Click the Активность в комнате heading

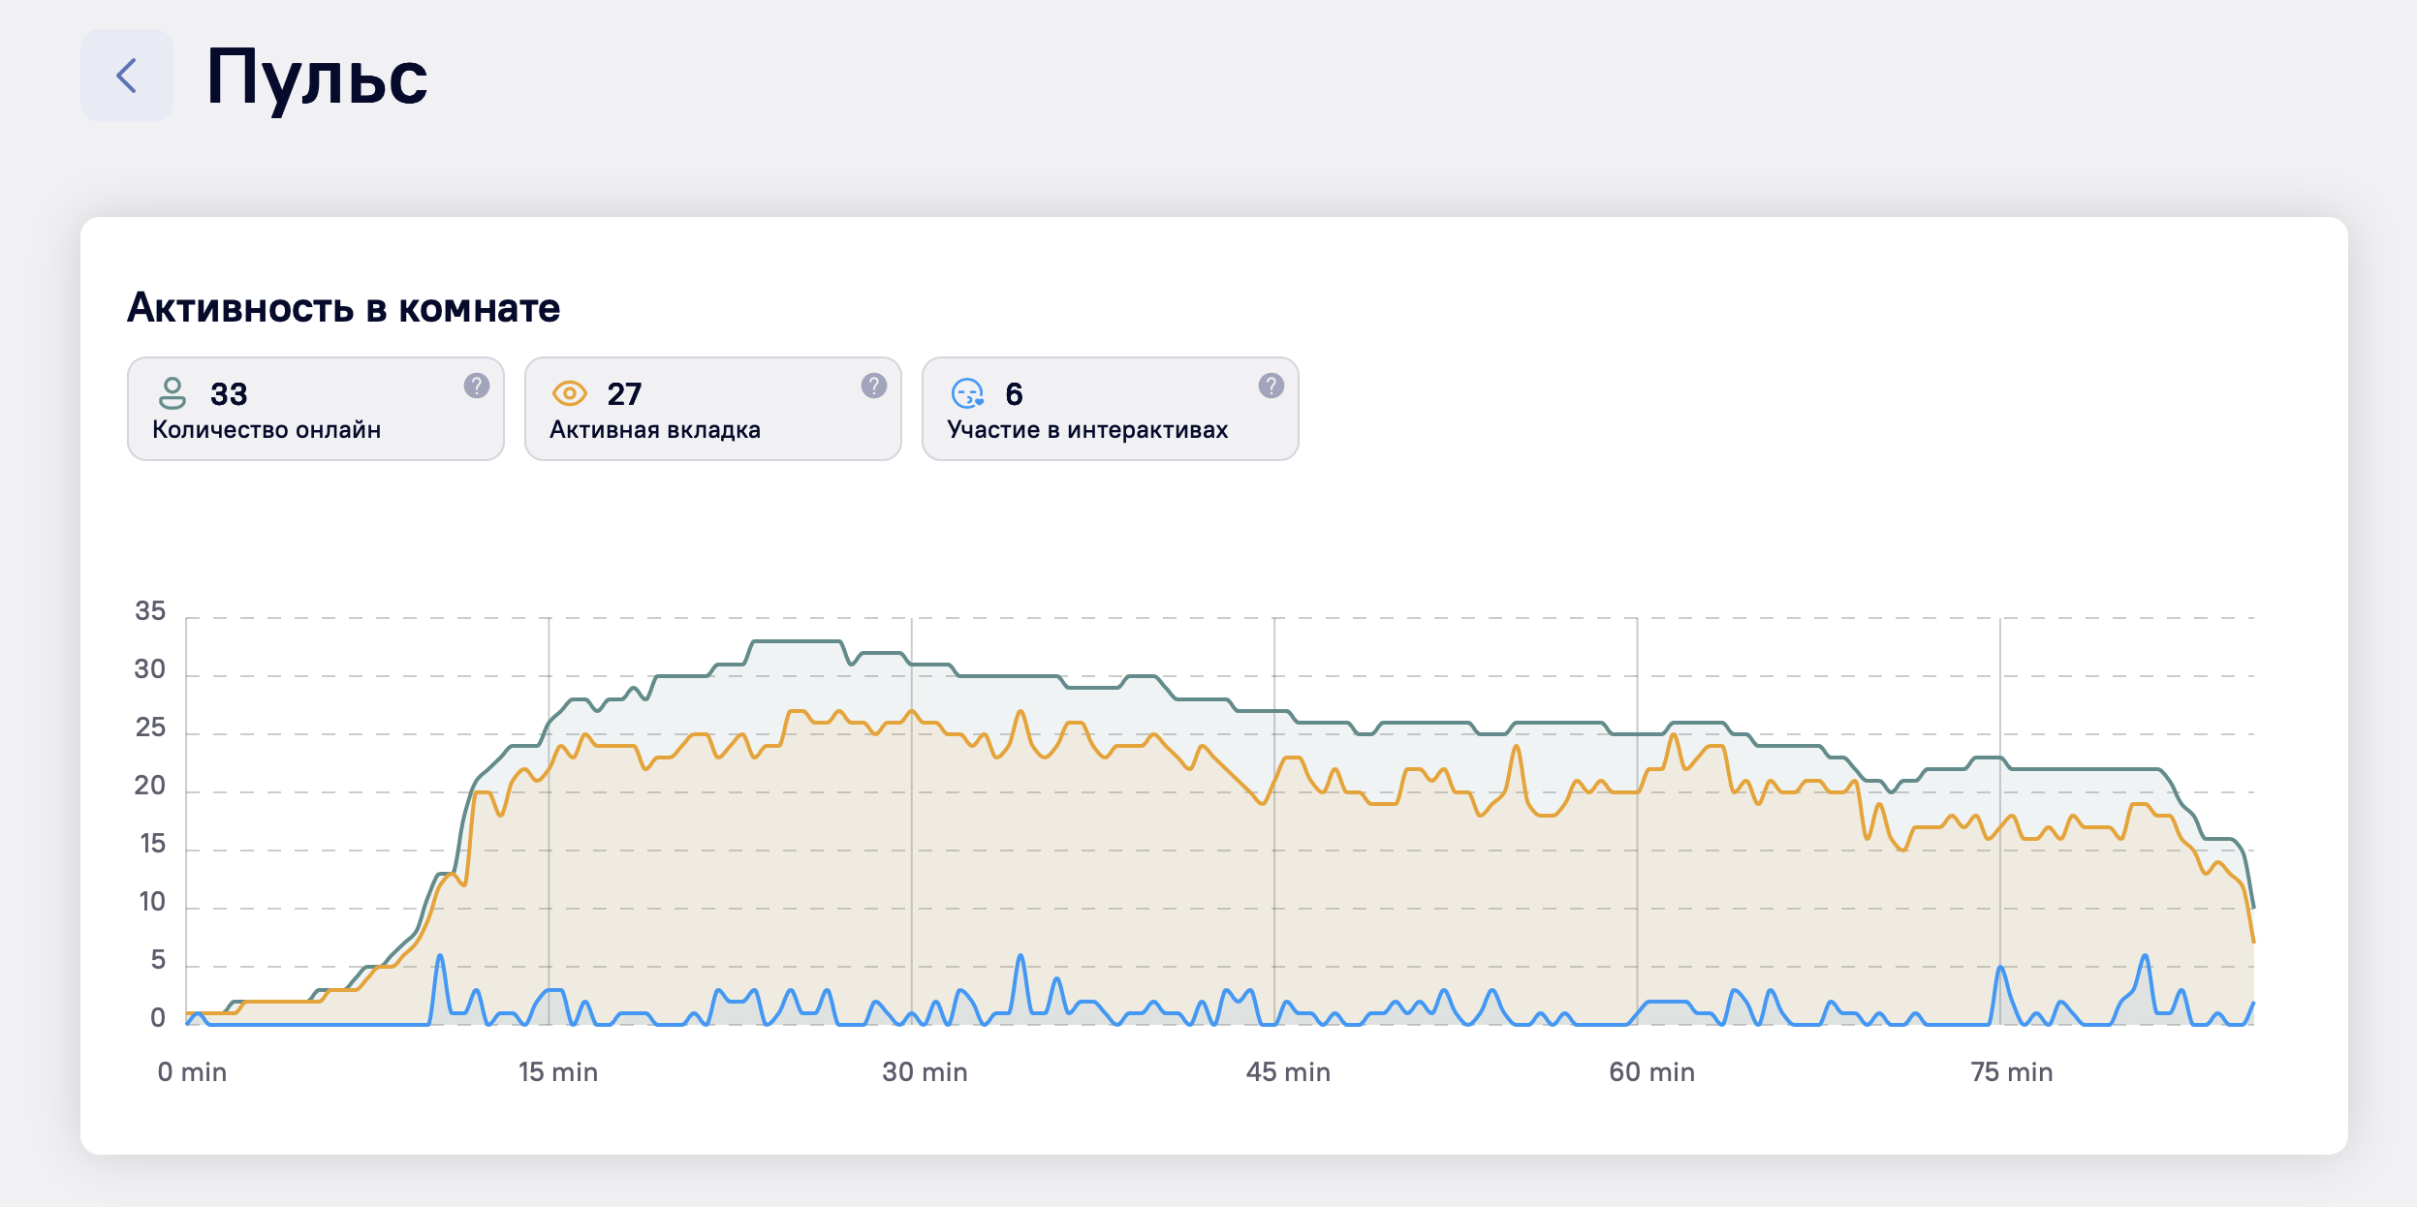pyautogui.click(x=343, y=308)
